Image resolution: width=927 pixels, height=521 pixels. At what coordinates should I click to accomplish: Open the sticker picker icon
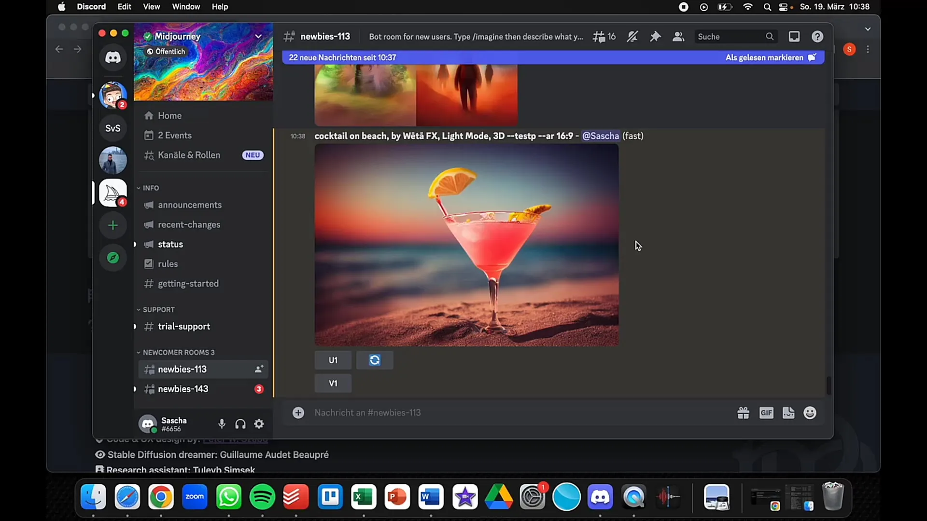788,413
